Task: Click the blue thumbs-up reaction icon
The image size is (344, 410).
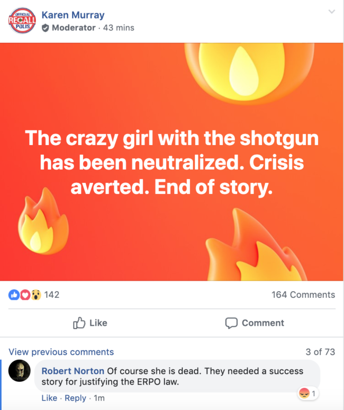Action: coord(13,295)
